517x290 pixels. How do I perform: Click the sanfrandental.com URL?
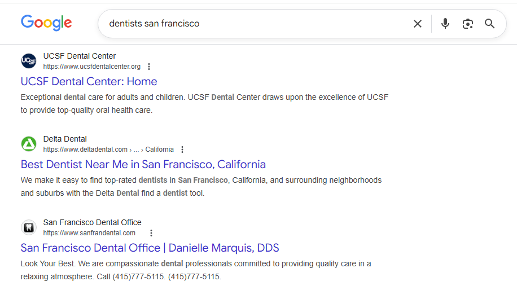(x=89, y=233)
